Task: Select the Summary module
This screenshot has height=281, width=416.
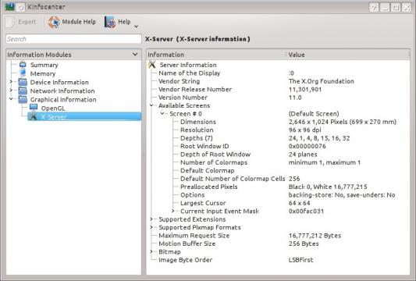Action: pyautogui.click(x=44, y=65)
